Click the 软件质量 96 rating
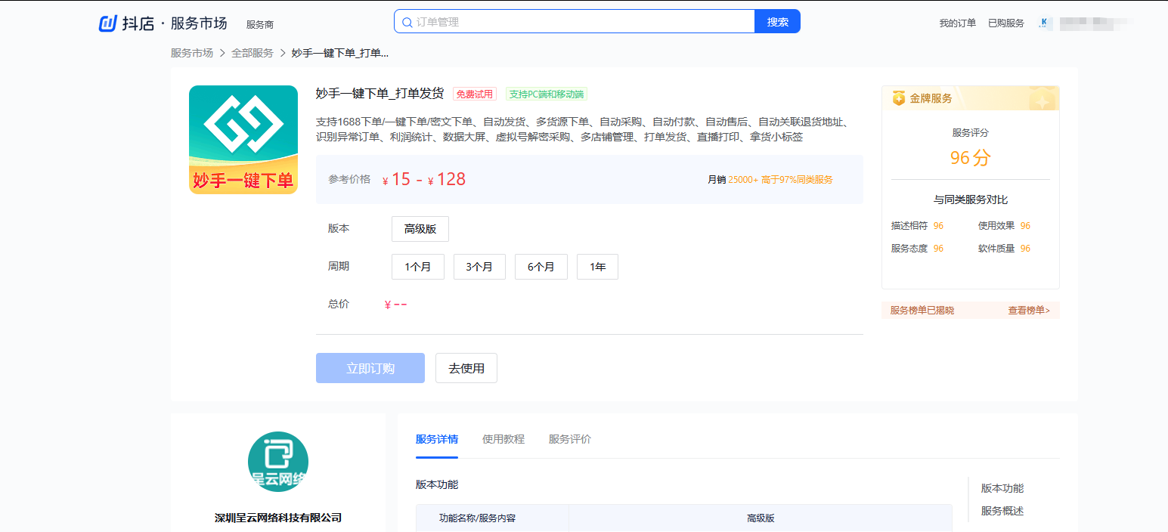 1004,249
